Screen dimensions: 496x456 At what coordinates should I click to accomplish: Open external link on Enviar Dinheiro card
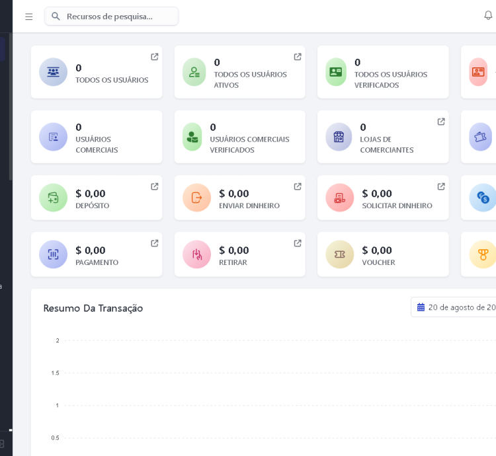click(298, 186)
